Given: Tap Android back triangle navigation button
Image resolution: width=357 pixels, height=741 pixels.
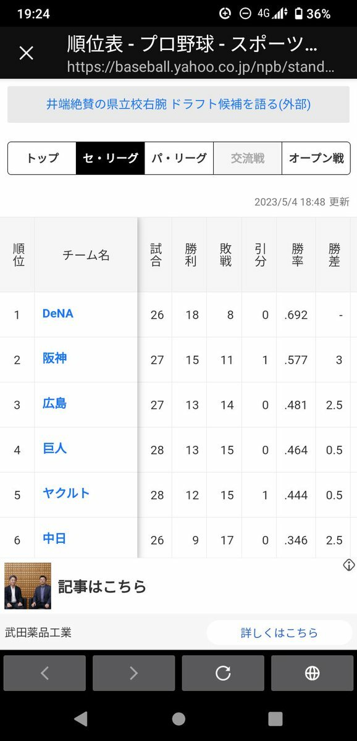Looking at the screenshot, I should 80,719.
